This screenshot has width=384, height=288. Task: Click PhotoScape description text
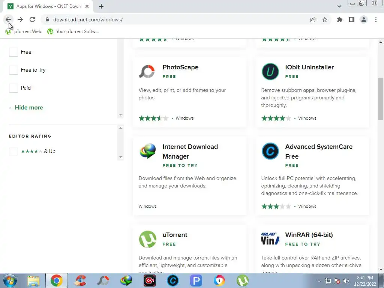point(182,94)
